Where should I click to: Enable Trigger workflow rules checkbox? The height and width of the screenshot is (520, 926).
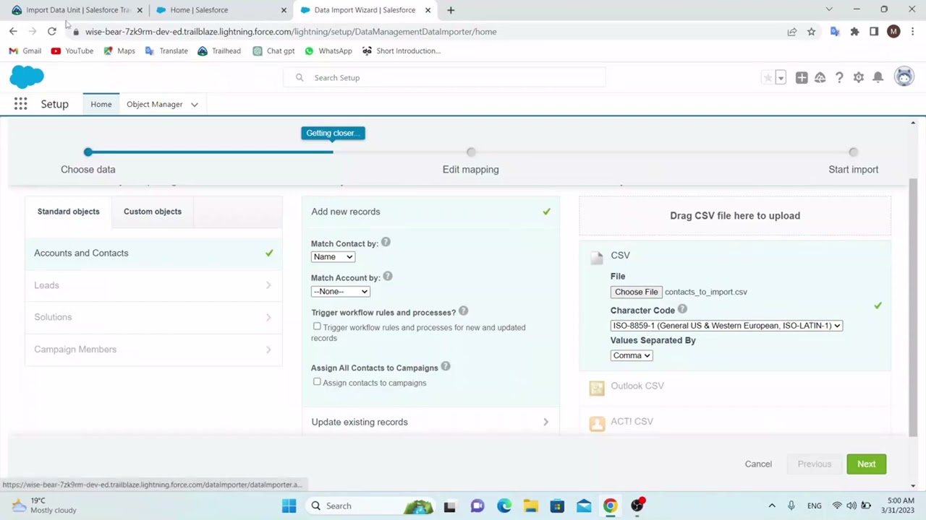317,326
